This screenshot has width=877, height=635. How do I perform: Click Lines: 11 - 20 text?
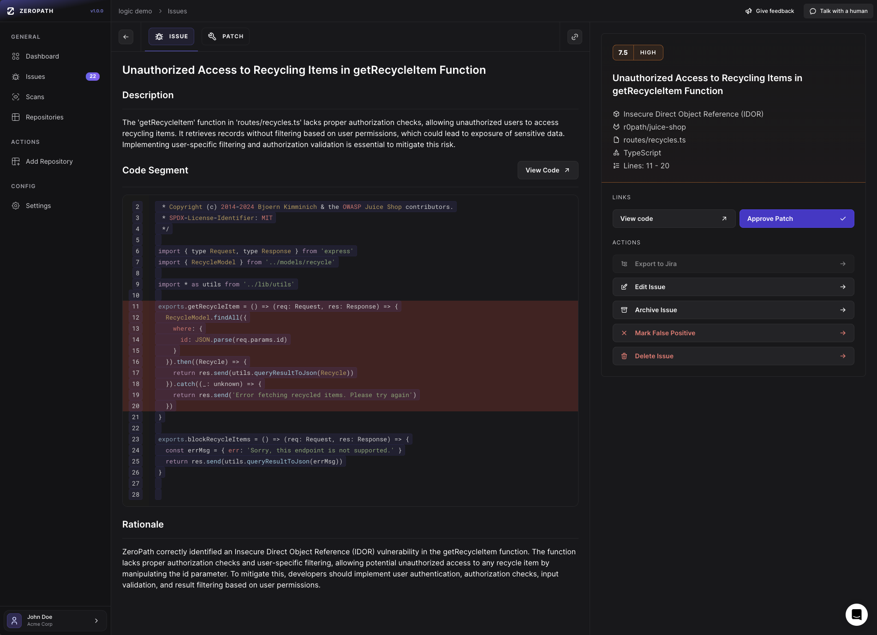click(646, 166)
